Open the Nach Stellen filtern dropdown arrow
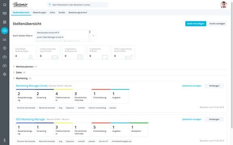This screenshot has height=145, width=233. [x=93, y=36]
